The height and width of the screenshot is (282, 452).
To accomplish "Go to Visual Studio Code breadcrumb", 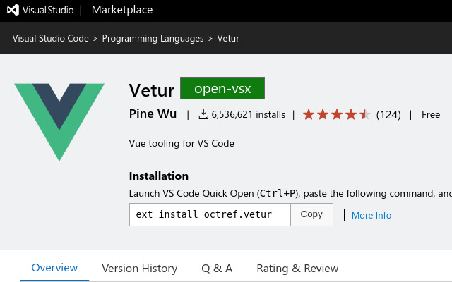I will click(50, 38).
